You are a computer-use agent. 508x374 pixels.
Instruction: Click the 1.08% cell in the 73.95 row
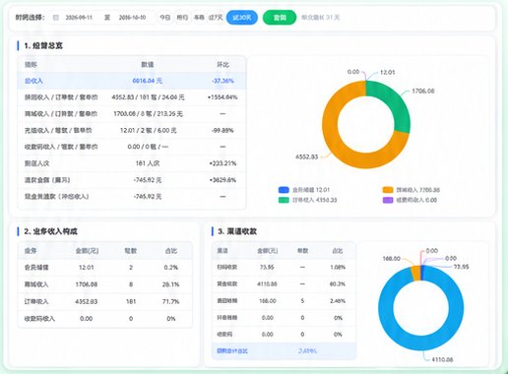338,267
